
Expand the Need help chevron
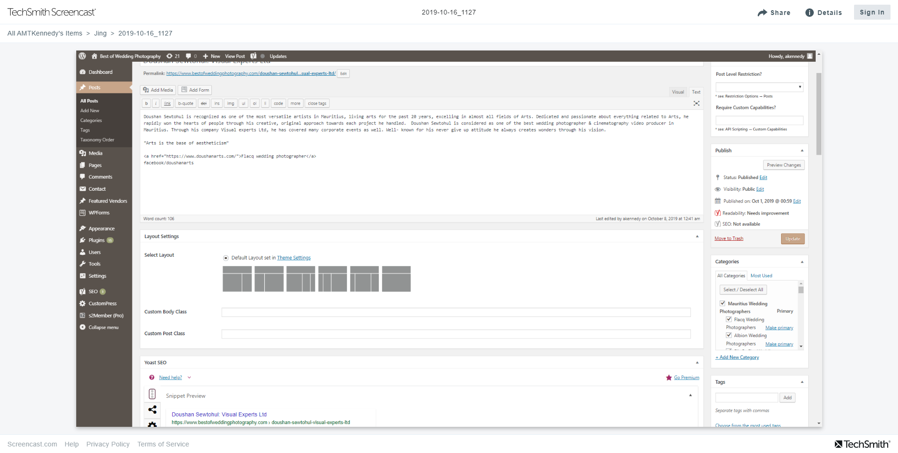[189, 378]
